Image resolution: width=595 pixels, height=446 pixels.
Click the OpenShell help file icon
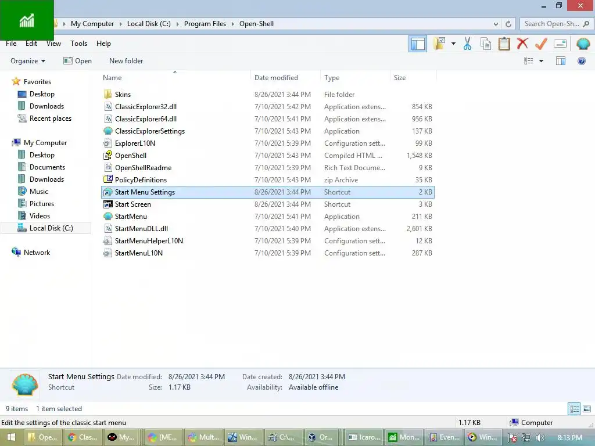pos(107,155)
